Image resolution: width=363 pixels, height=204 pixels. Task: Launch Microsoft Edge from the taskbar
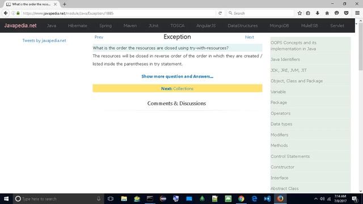coord(254,199)
